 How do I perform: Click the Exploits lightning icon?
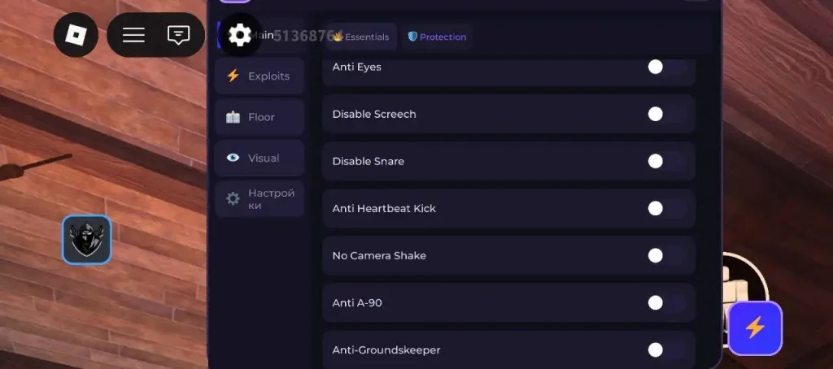pos(233,76)
